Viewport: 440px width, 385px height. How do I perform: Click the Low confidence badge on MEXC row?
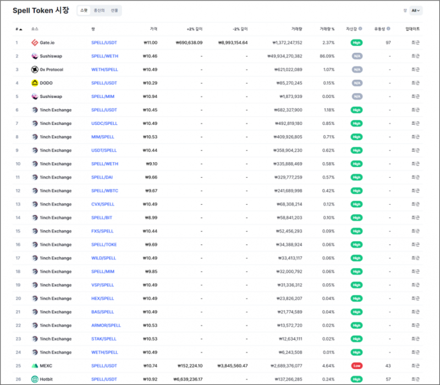356,365
